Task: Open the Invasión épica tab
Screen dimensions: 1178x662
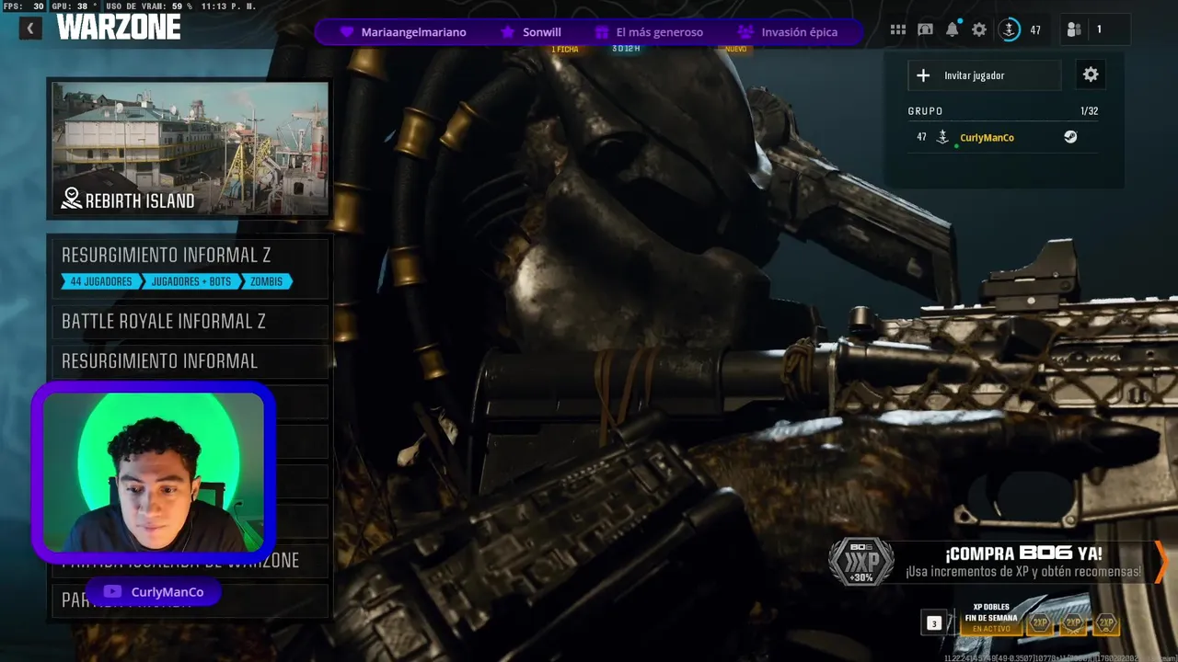Action: pyautogui.click(x=788, y=32)
